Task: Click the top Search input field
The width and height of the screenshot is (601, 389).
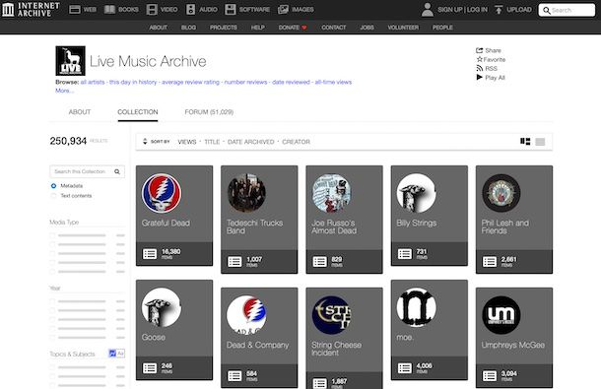Action: click(567, 10)
